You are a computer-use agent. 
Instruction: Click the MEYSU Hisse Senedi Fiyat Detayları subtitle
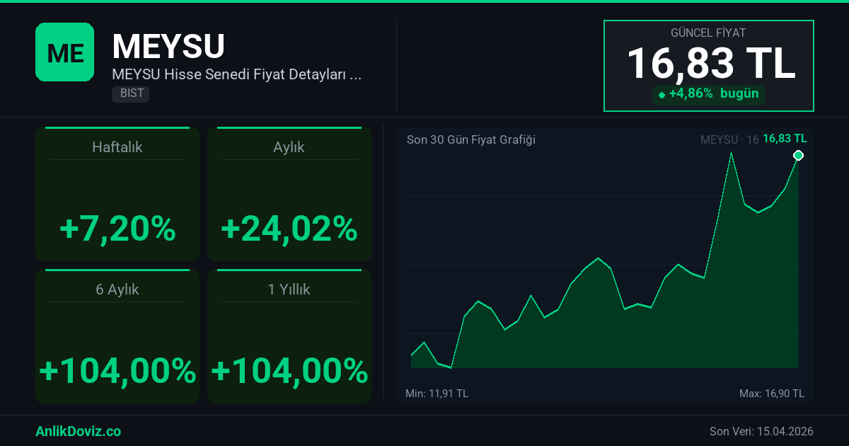237,74
